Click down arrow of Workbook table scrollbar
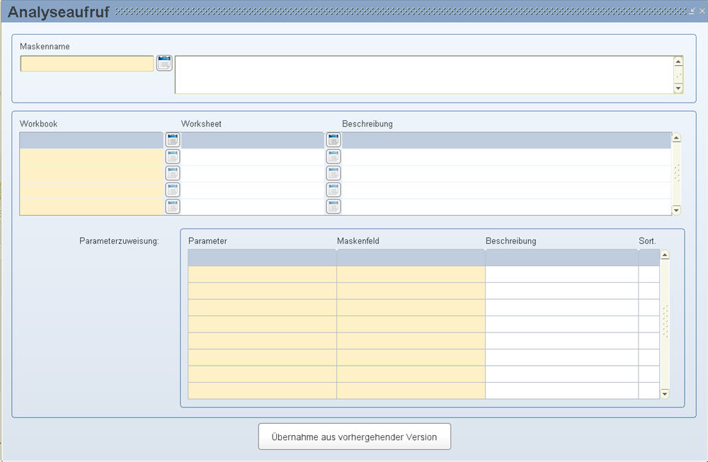Viewport: 708px width, 462px height. 676,210
